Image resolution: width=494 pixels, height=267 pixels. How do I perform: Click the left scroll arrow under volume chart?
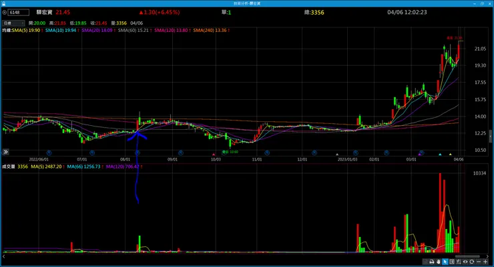coord(4,256)
